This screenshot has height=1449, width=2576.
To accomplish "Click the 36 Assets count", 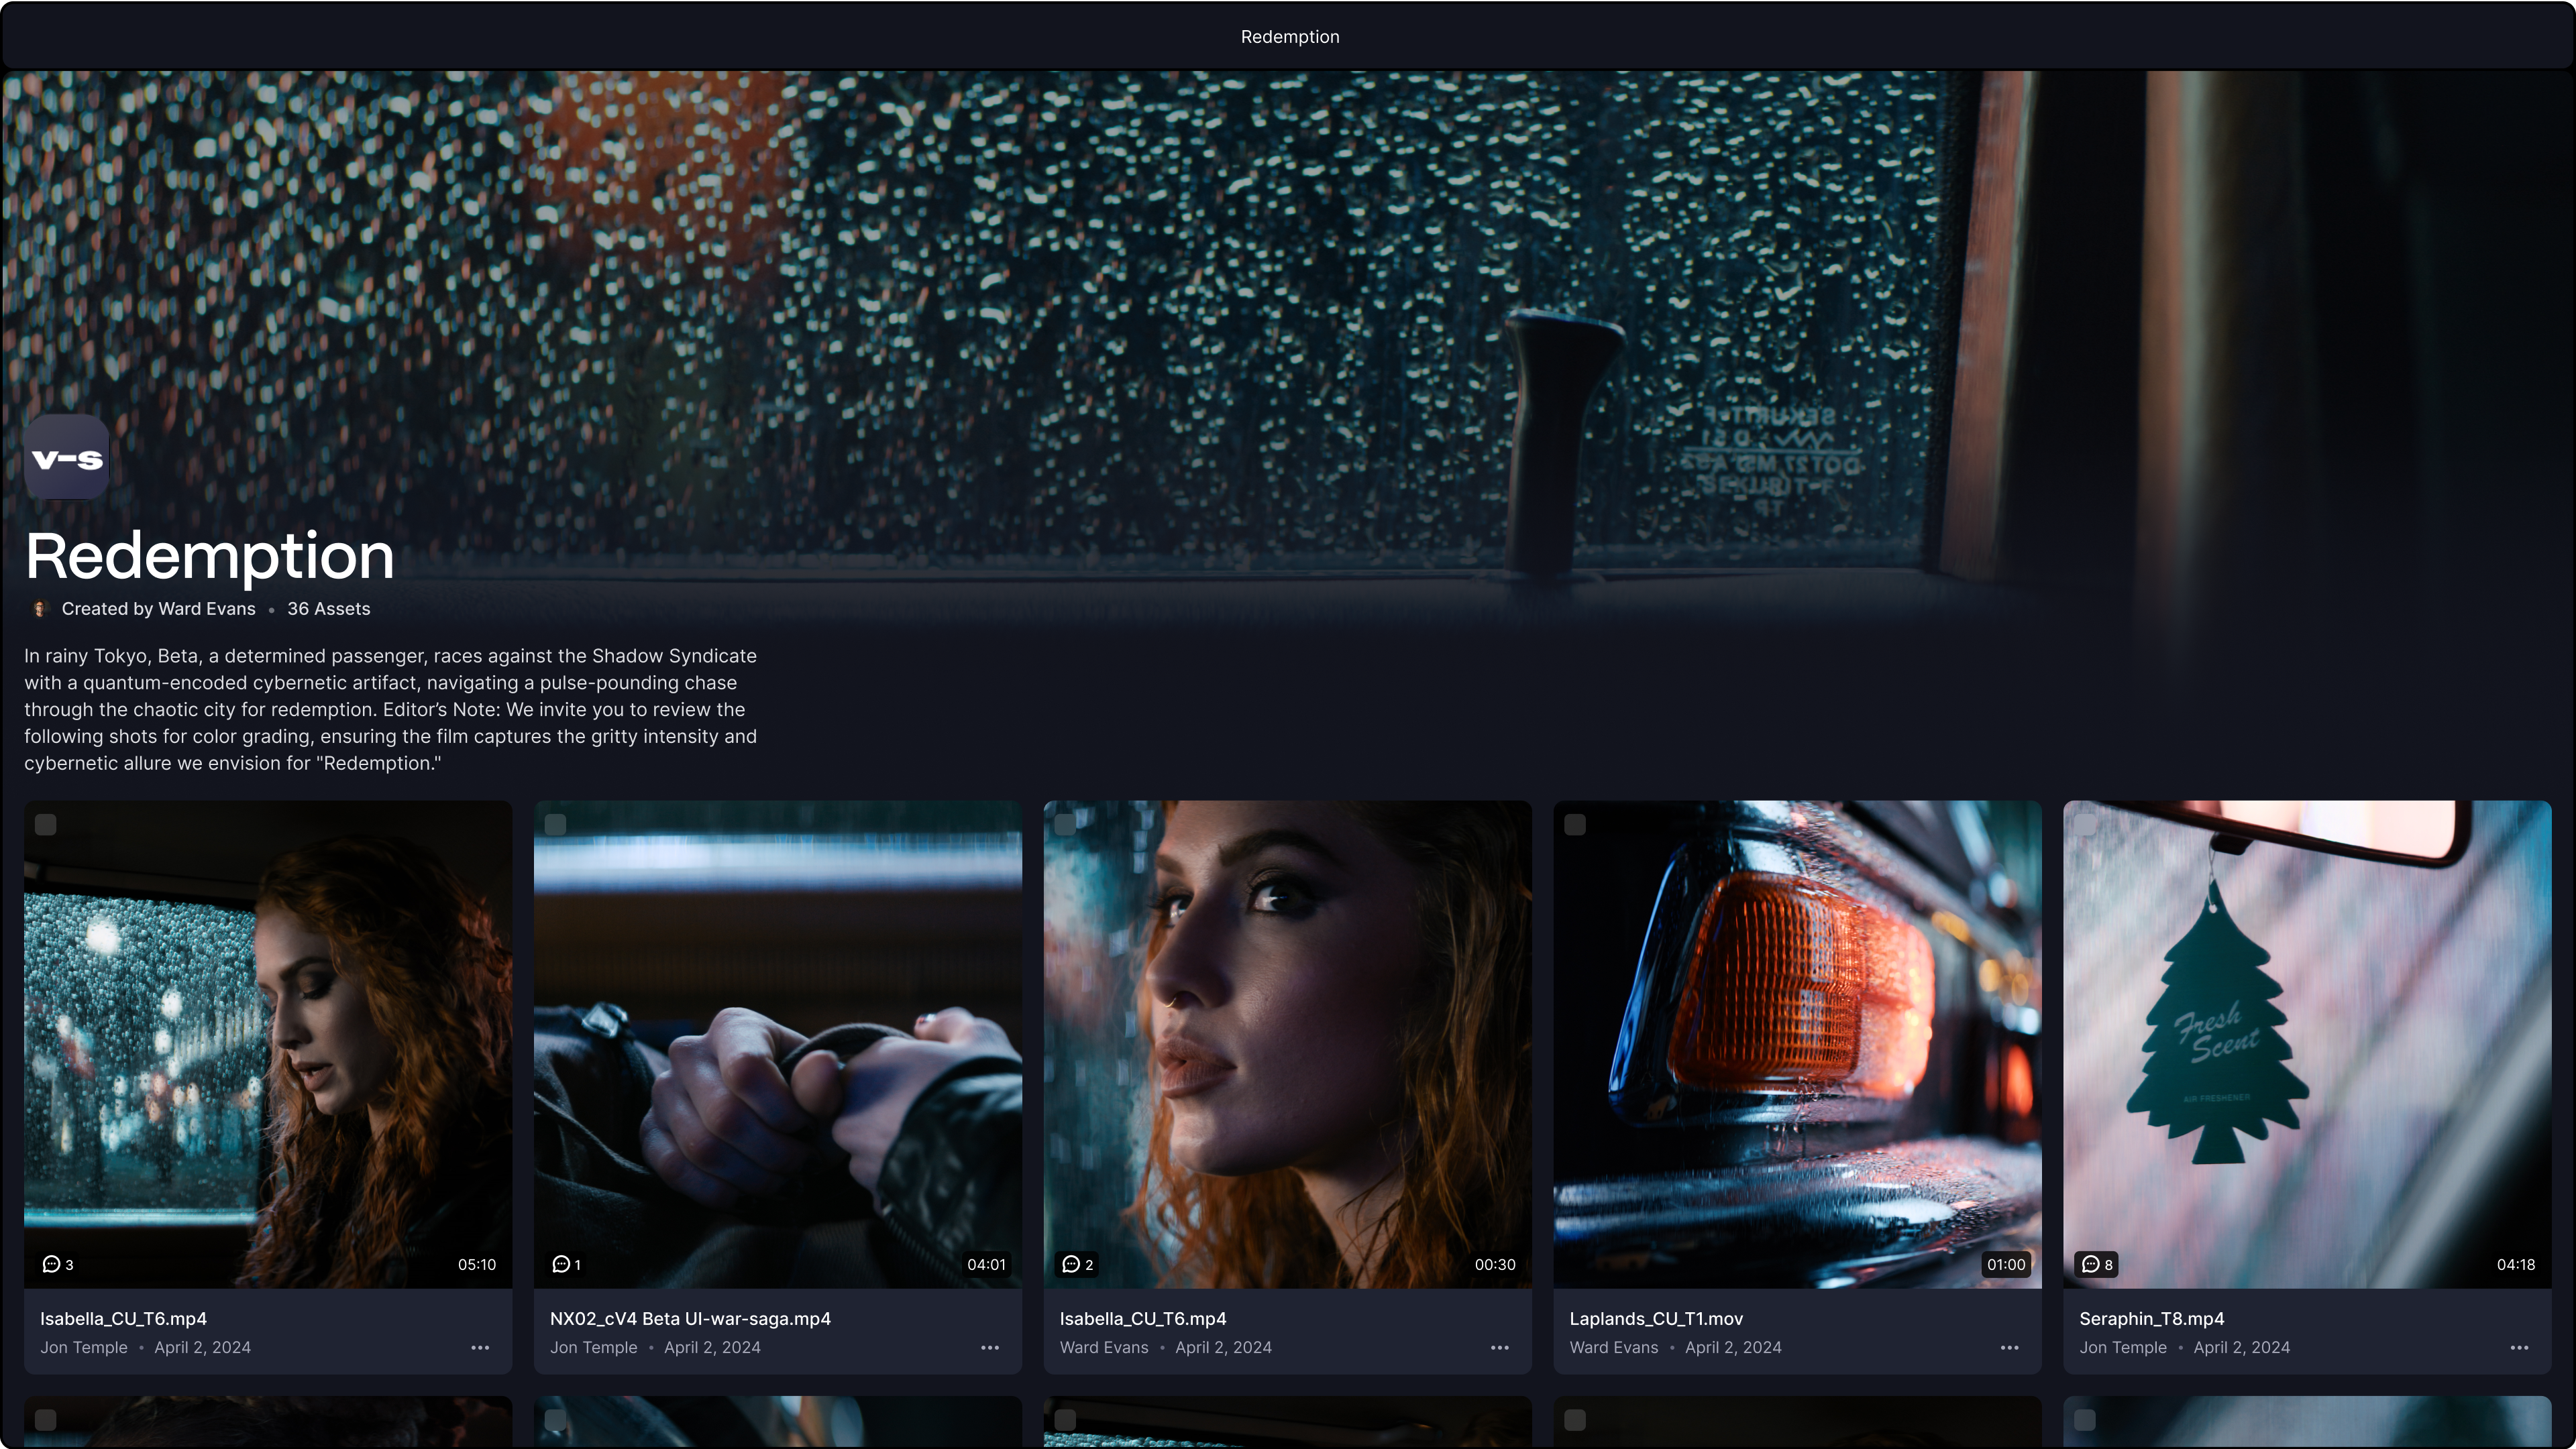I will 329,609.
